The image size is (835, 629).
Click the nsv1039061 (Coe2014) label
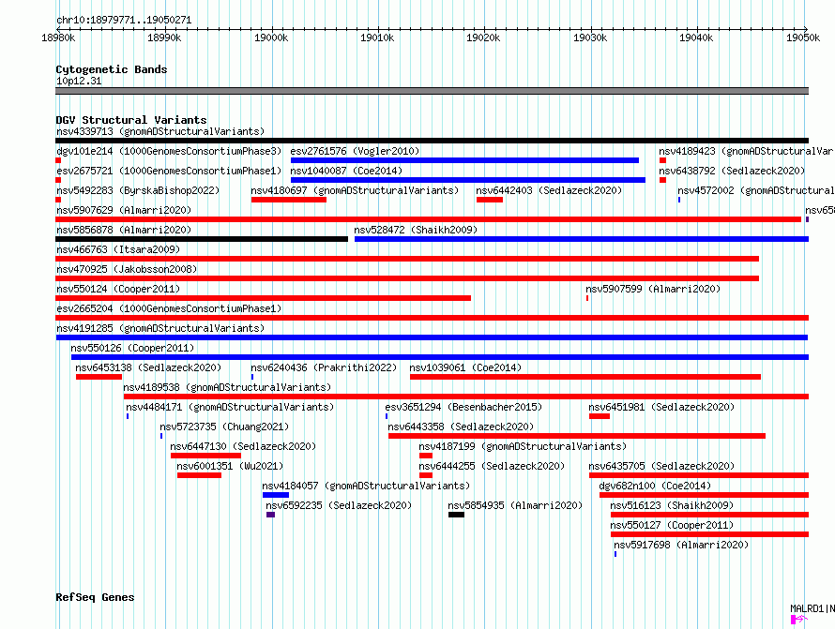tap(465, 367)
